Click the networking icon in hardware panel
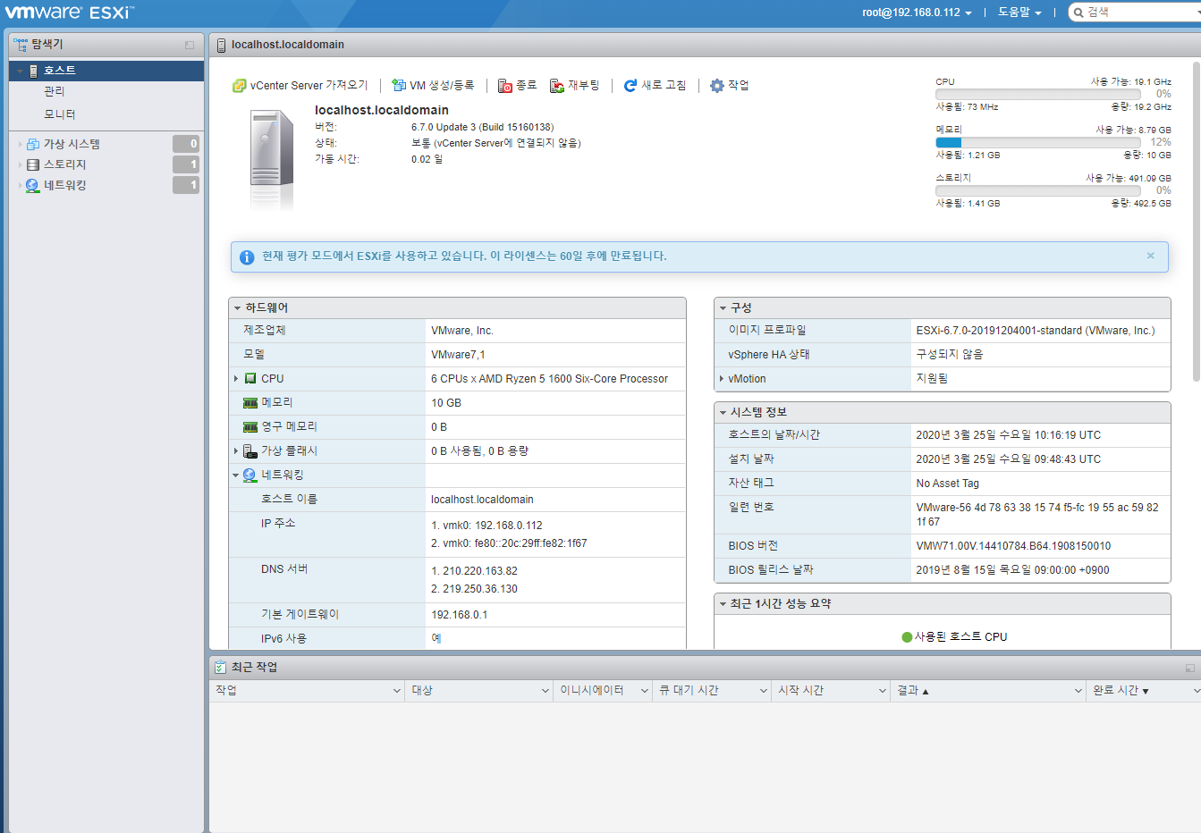 pos(250,475)
